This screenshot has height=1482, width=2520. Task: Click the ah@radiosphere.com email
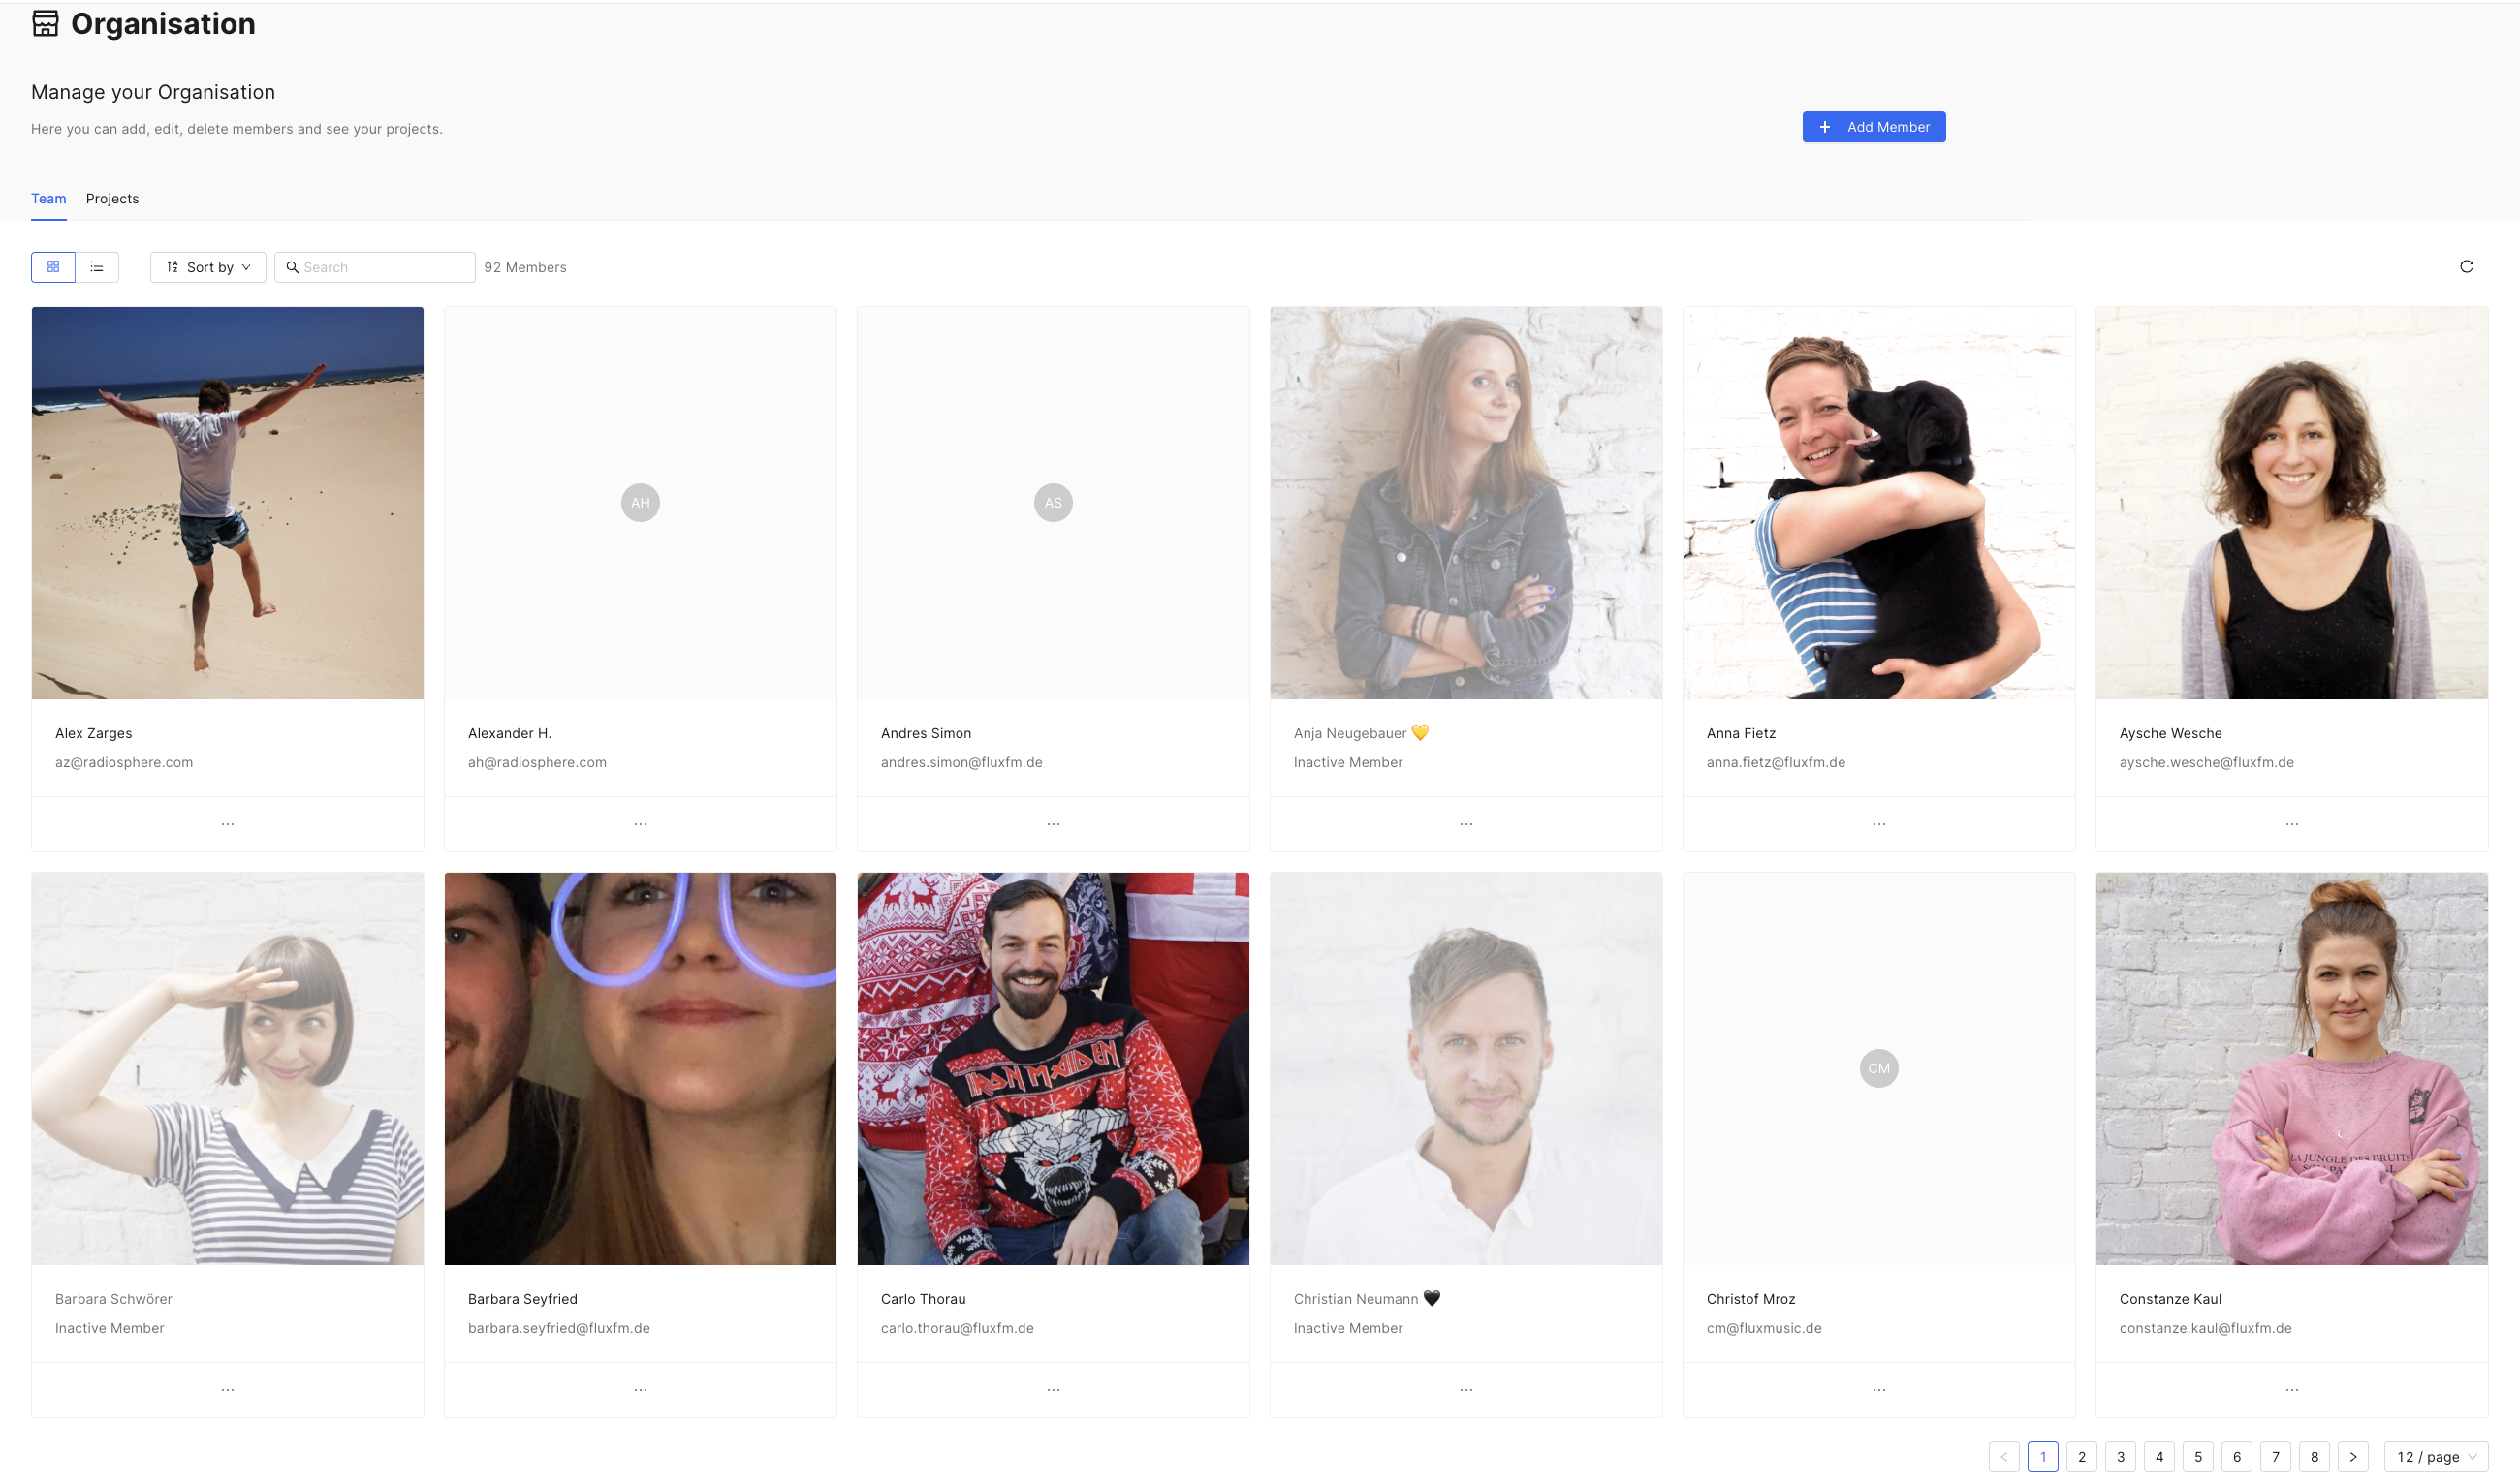coord(537,762)
